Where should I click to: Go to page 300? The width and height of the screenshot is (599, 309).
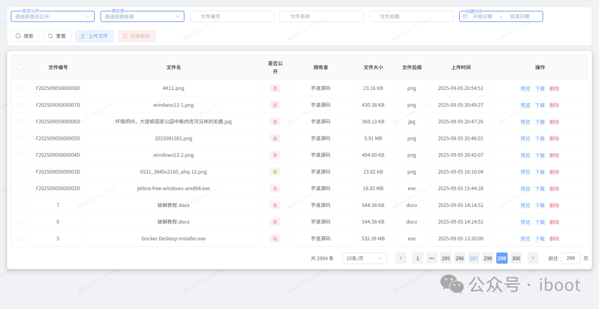pos(516,258)
